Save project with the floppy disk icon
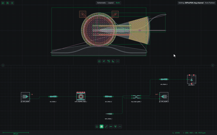Screen dimensions: 217x135 [x=8, y=3]
